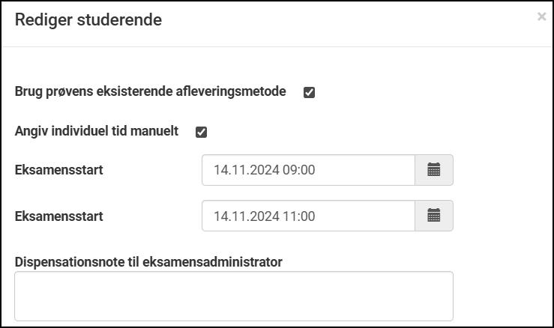Viewport: 554px width, 328px height.
Task: Click the Rediger studerende dialog title
Action: [x=88, y=20]
